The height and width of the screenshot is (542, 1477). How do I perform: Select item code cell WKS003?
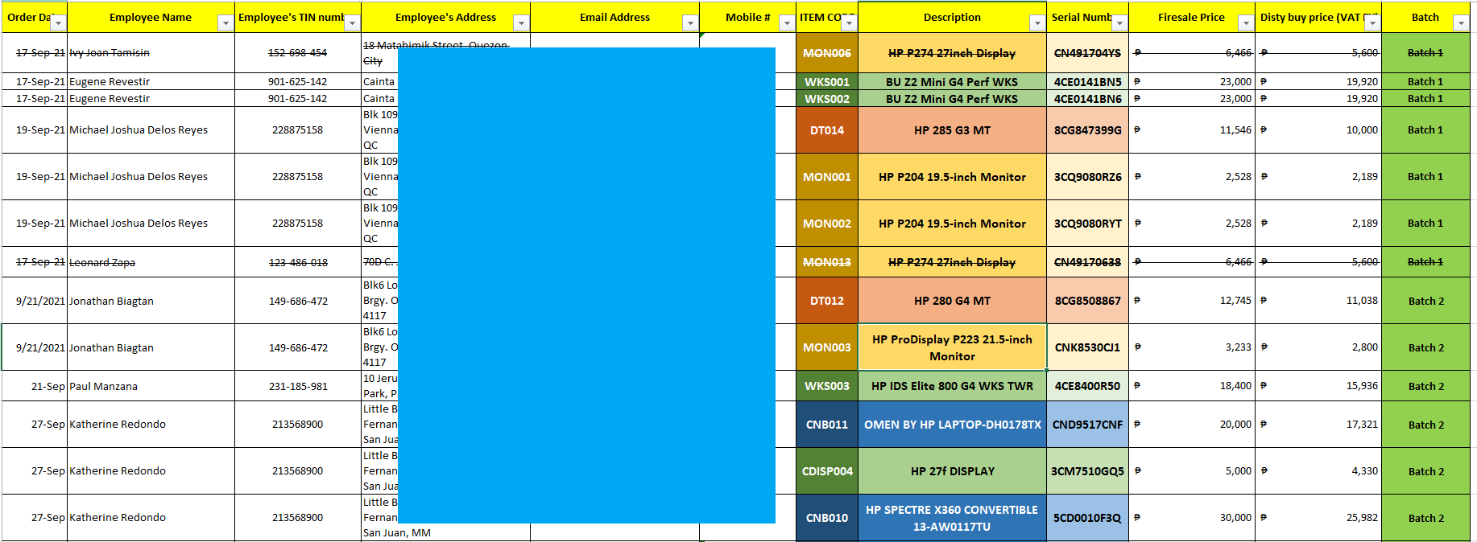pos(827,386)
